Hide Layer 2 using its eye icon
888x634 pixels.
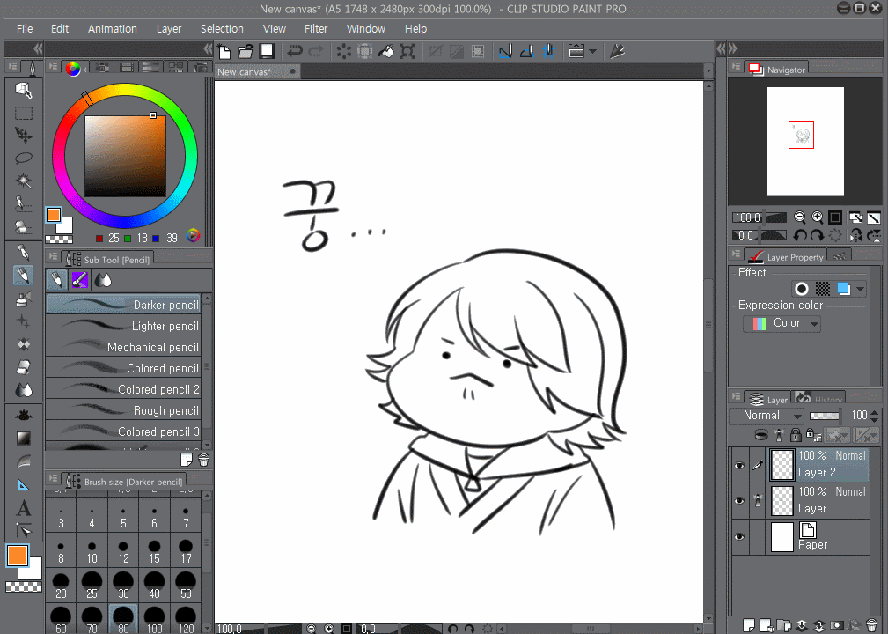coord(739,465)
